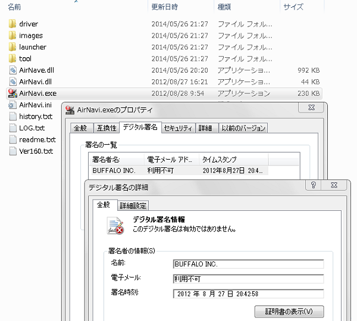Open the 互換性 tab

107,128
